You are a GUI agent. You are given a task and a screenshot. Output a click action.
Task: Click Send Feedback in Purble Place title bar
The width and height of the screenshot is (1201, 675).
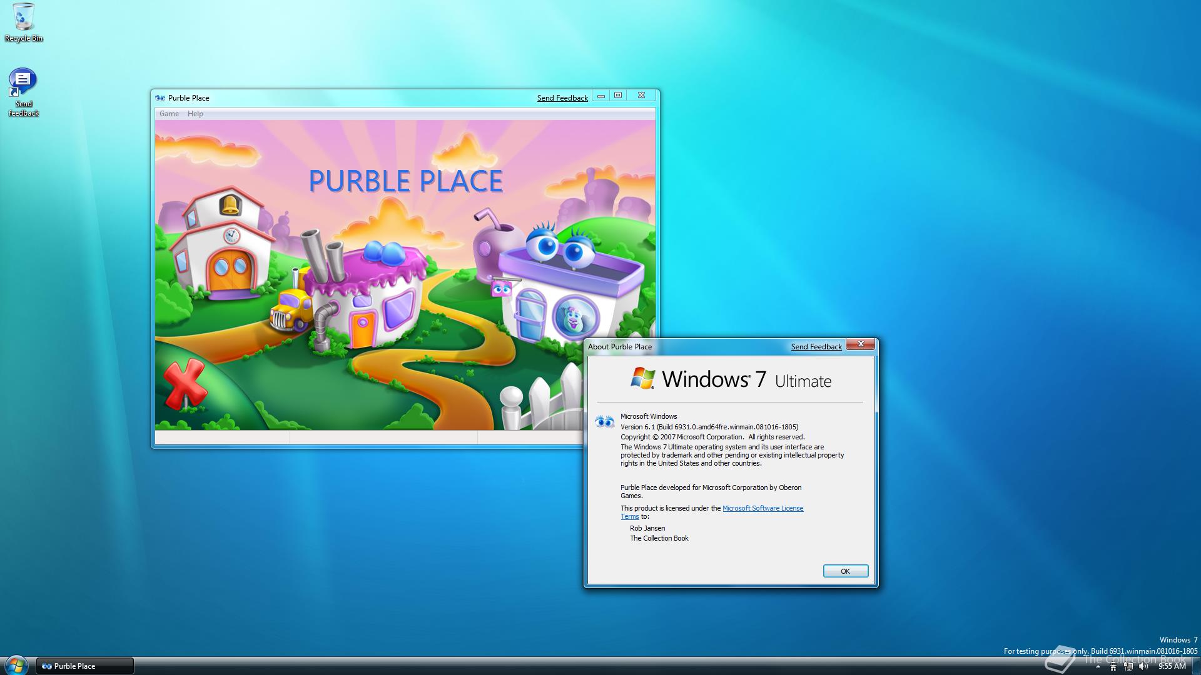point(562,98)
